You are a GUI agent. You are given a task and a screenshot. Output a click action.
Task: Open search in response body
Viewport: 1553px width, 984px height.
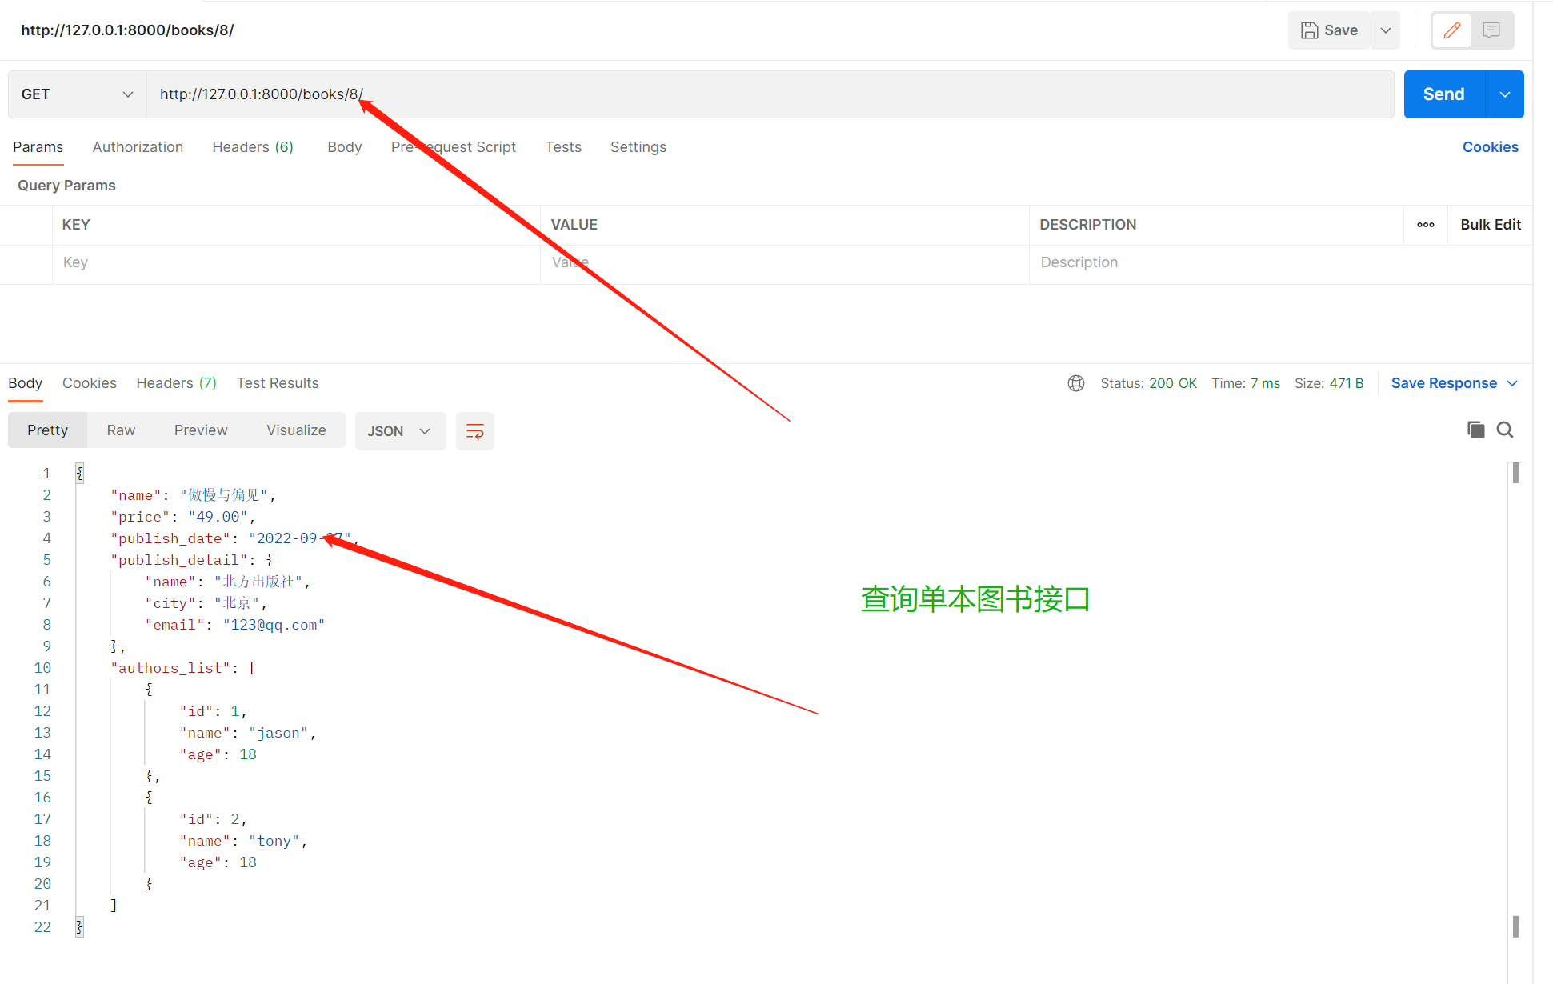1505,430
